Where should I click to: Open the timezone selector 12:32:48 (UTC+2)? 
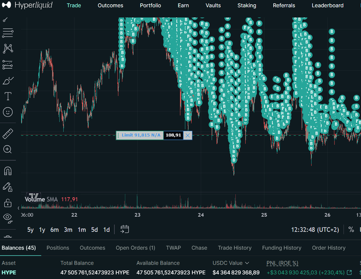315,230
